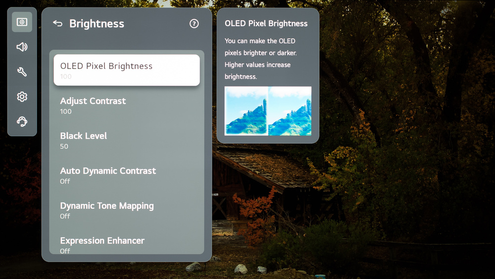The height and width of the screenshot is (279, 495).
Task: Select OLED Pixel Brightness setting
Action: pos(127,70)
